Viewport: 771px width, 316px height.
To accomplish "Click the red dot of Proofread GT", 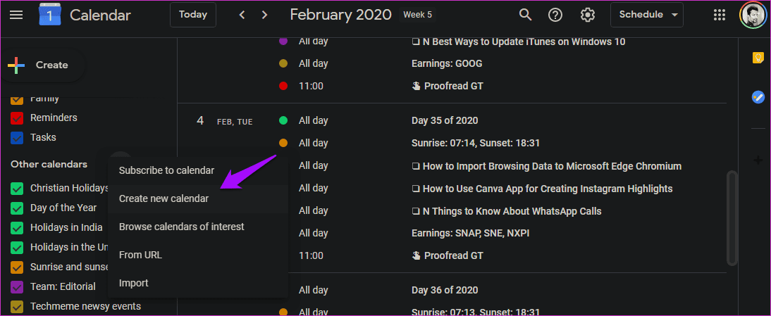I will pos(283,87).
